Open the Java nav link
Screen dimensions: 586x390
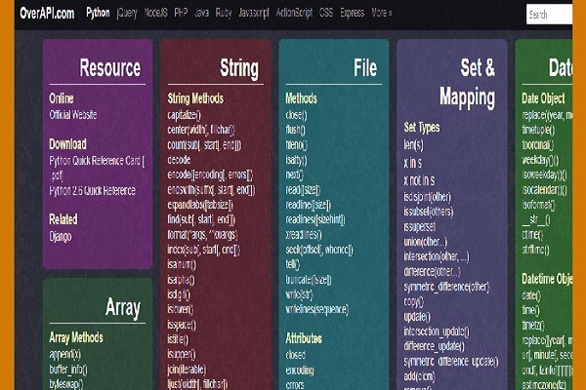coord(202,13)
